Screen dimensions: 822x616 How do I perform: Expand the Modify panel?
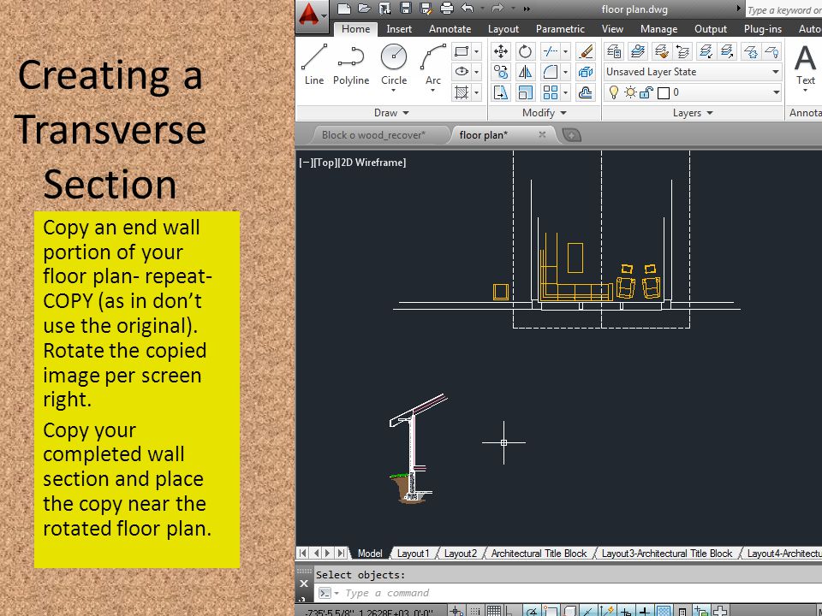click(545, 113)
